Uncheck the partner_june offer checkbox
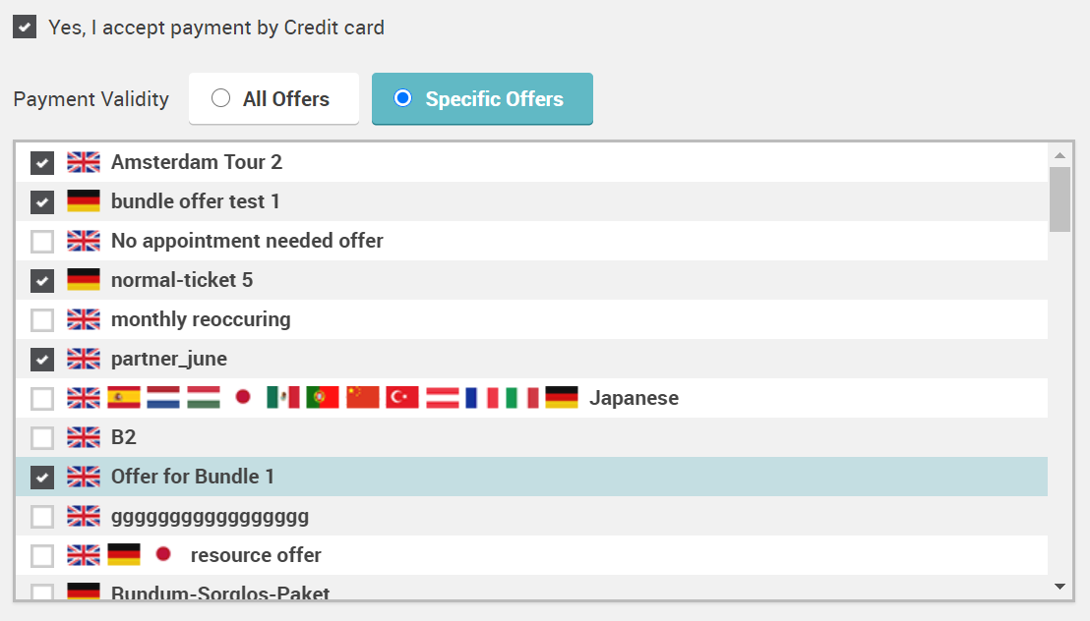Viewport: 1090px width, 621px height. tap(42, 359)
